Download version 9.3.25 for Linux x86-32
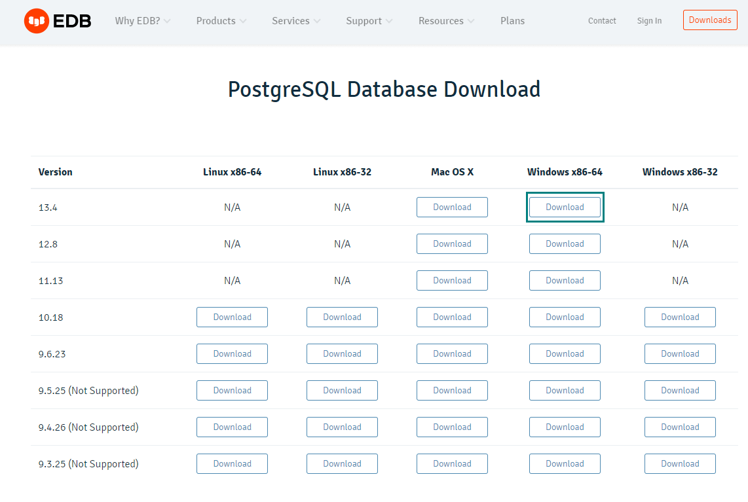 click(x=342, y=464)
